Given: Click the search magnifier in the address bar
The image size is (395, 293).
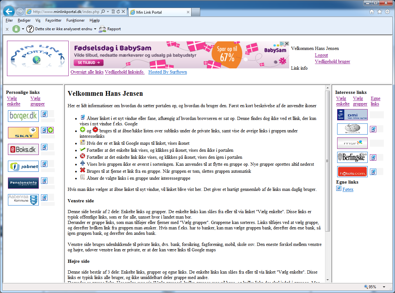Looking at the screenshot, I should pyautogui.click(x=104, y=12).
